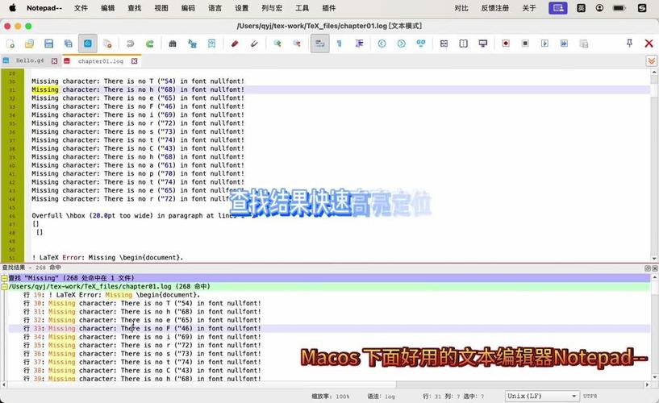The width and height of the screenshot is (659, 403).
Task: Click the New File toolbar icon
Action: [10, 44]
